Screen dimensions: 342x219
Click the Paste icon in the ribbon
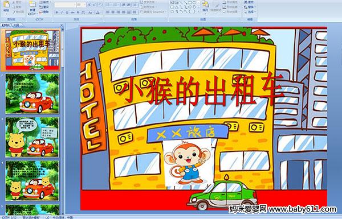[x=6, y=6]
